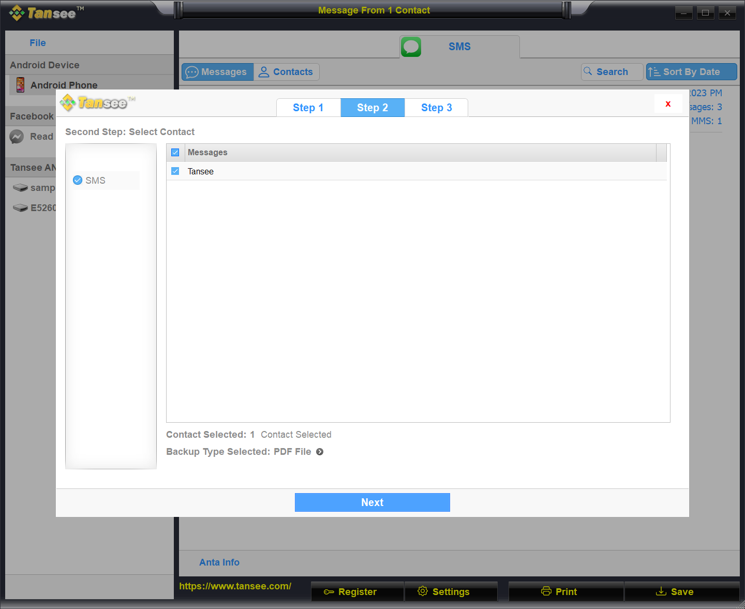Click the Android Phone device icon
Screen dimensions: 745x609
[20, 85]
